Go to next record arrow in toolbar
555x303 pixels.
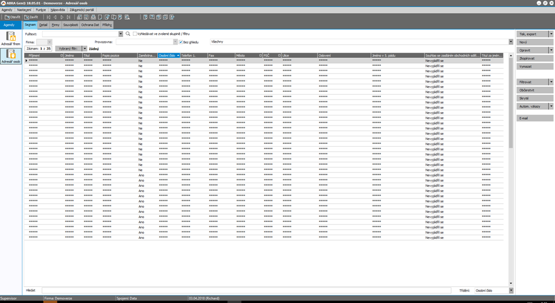coord(62,17)
